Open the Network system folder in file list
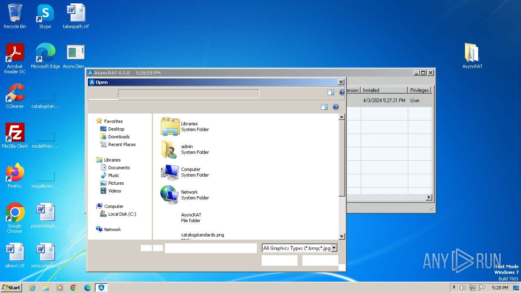 (x=185, y=195)
